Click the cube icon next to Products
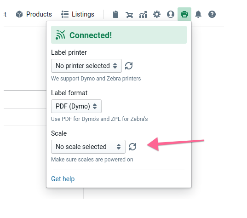 (x=19, y=14)
